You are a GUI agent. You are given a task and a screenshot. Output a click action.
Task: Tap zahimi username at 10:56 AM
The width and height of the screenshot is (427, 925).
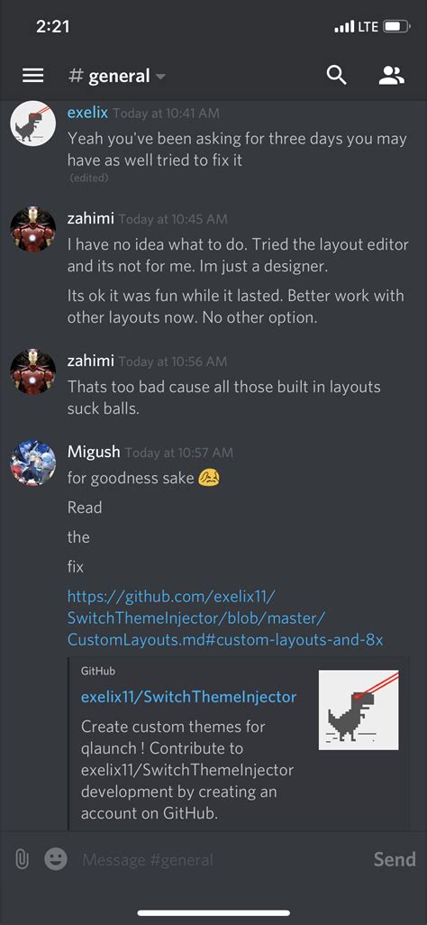(x=90, y=361)
